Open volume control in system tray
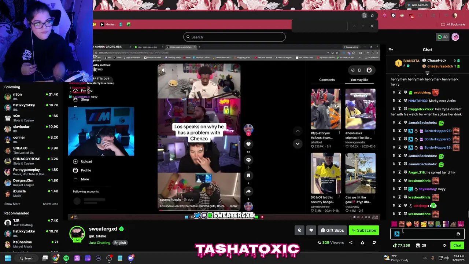469x264 pixels. [x=446, y=258]
